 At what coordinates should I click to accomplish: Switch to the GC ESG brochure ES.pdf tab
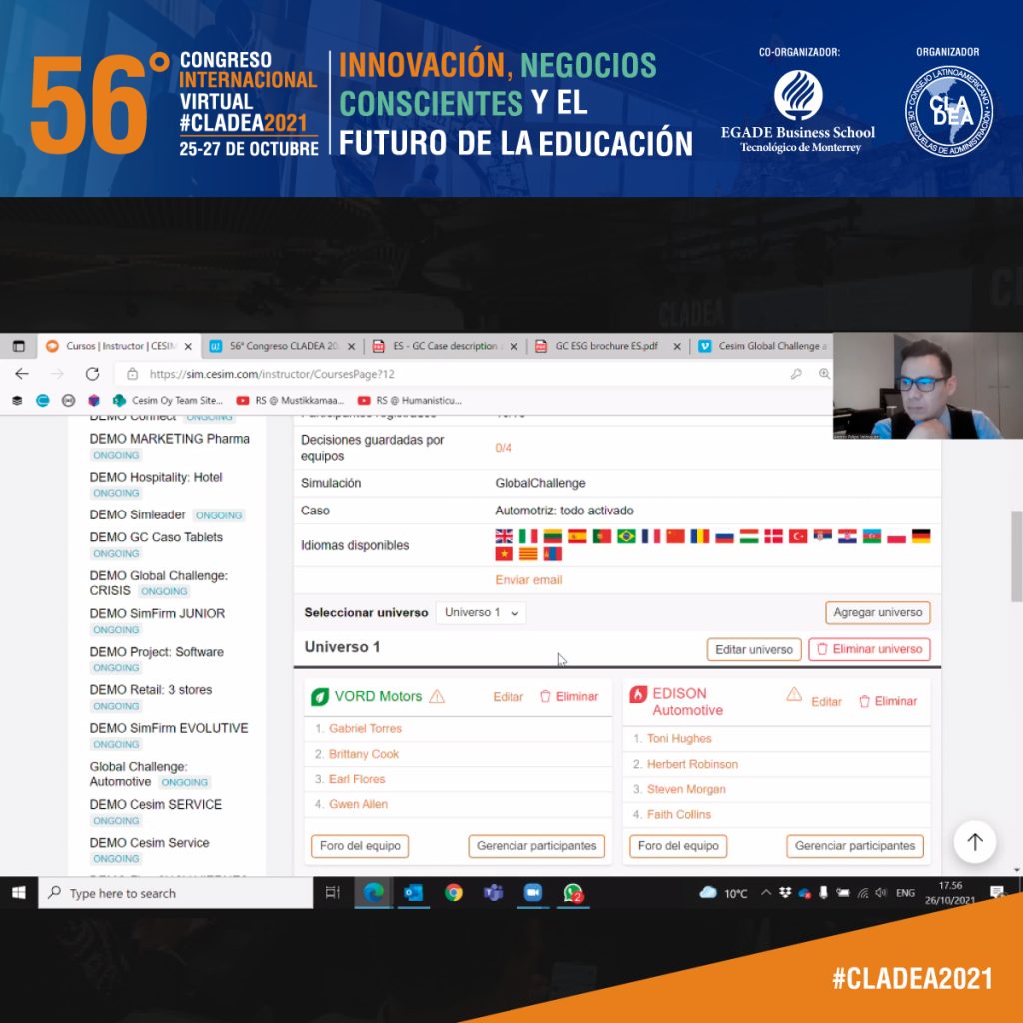[x=608, y=346]
